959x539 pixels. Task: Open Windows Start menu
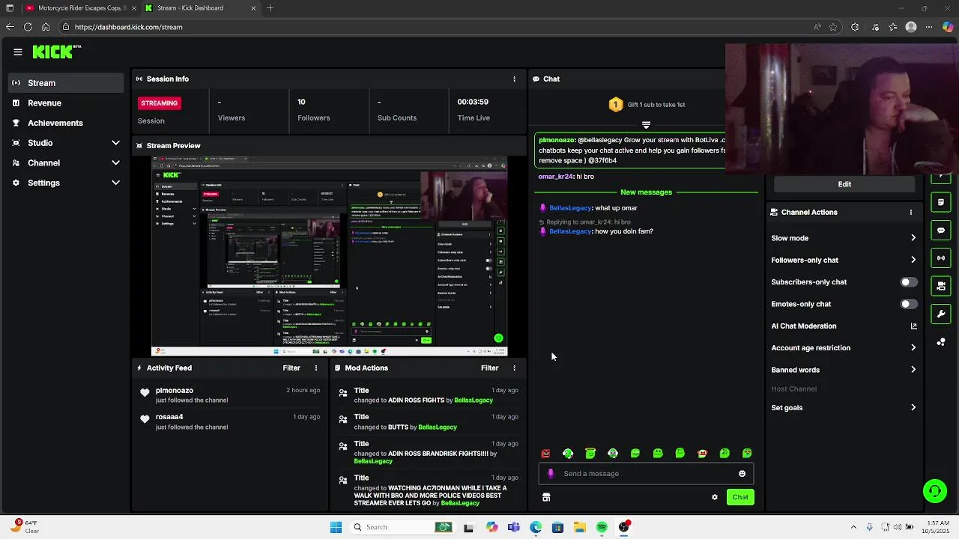point(336,527)
